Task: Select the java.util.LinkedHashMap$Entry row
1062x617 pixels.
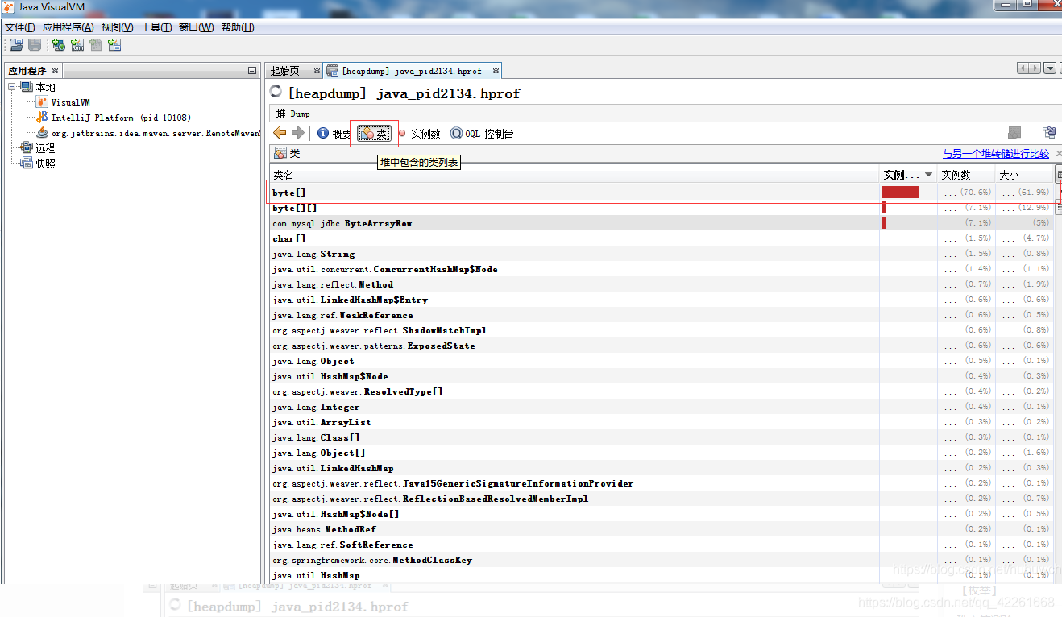Action: [662, 300]
